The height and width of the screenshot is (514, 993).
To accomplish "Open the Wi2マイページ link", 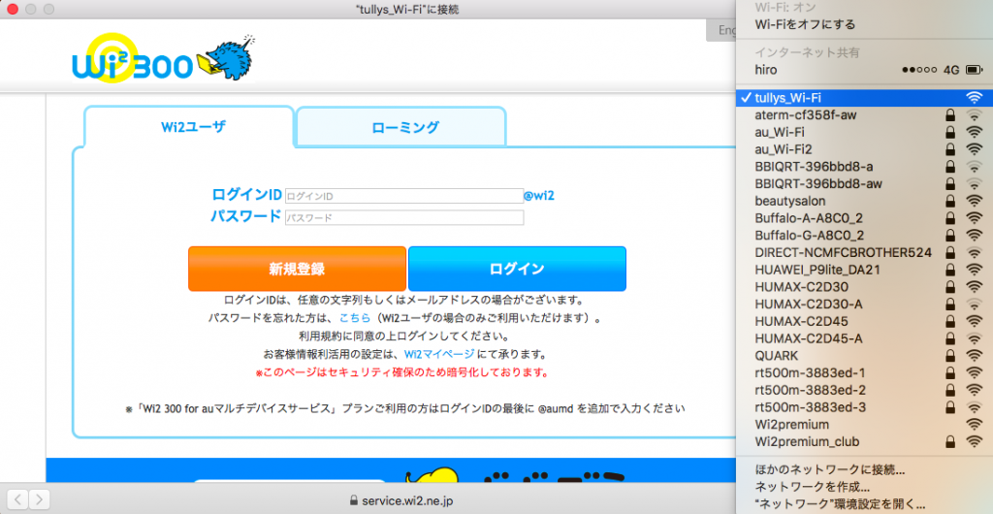I will pyautogui.click(x=439, y=353).
